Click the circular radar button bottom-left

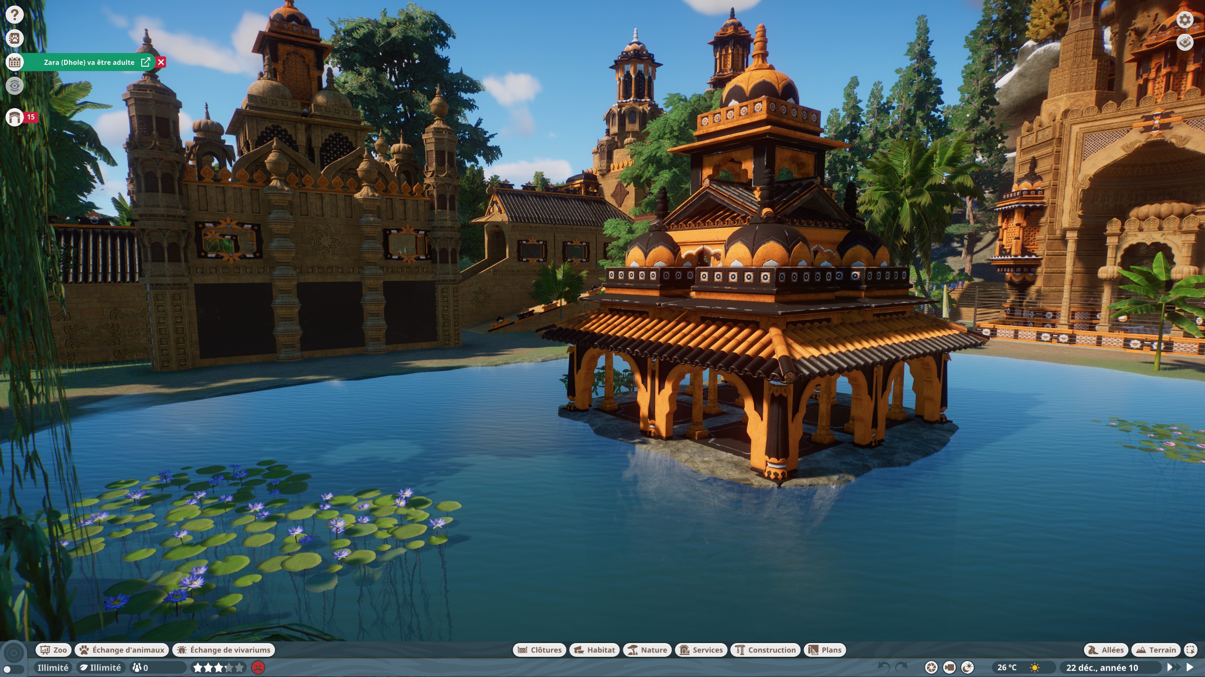[x=14, y=653]
